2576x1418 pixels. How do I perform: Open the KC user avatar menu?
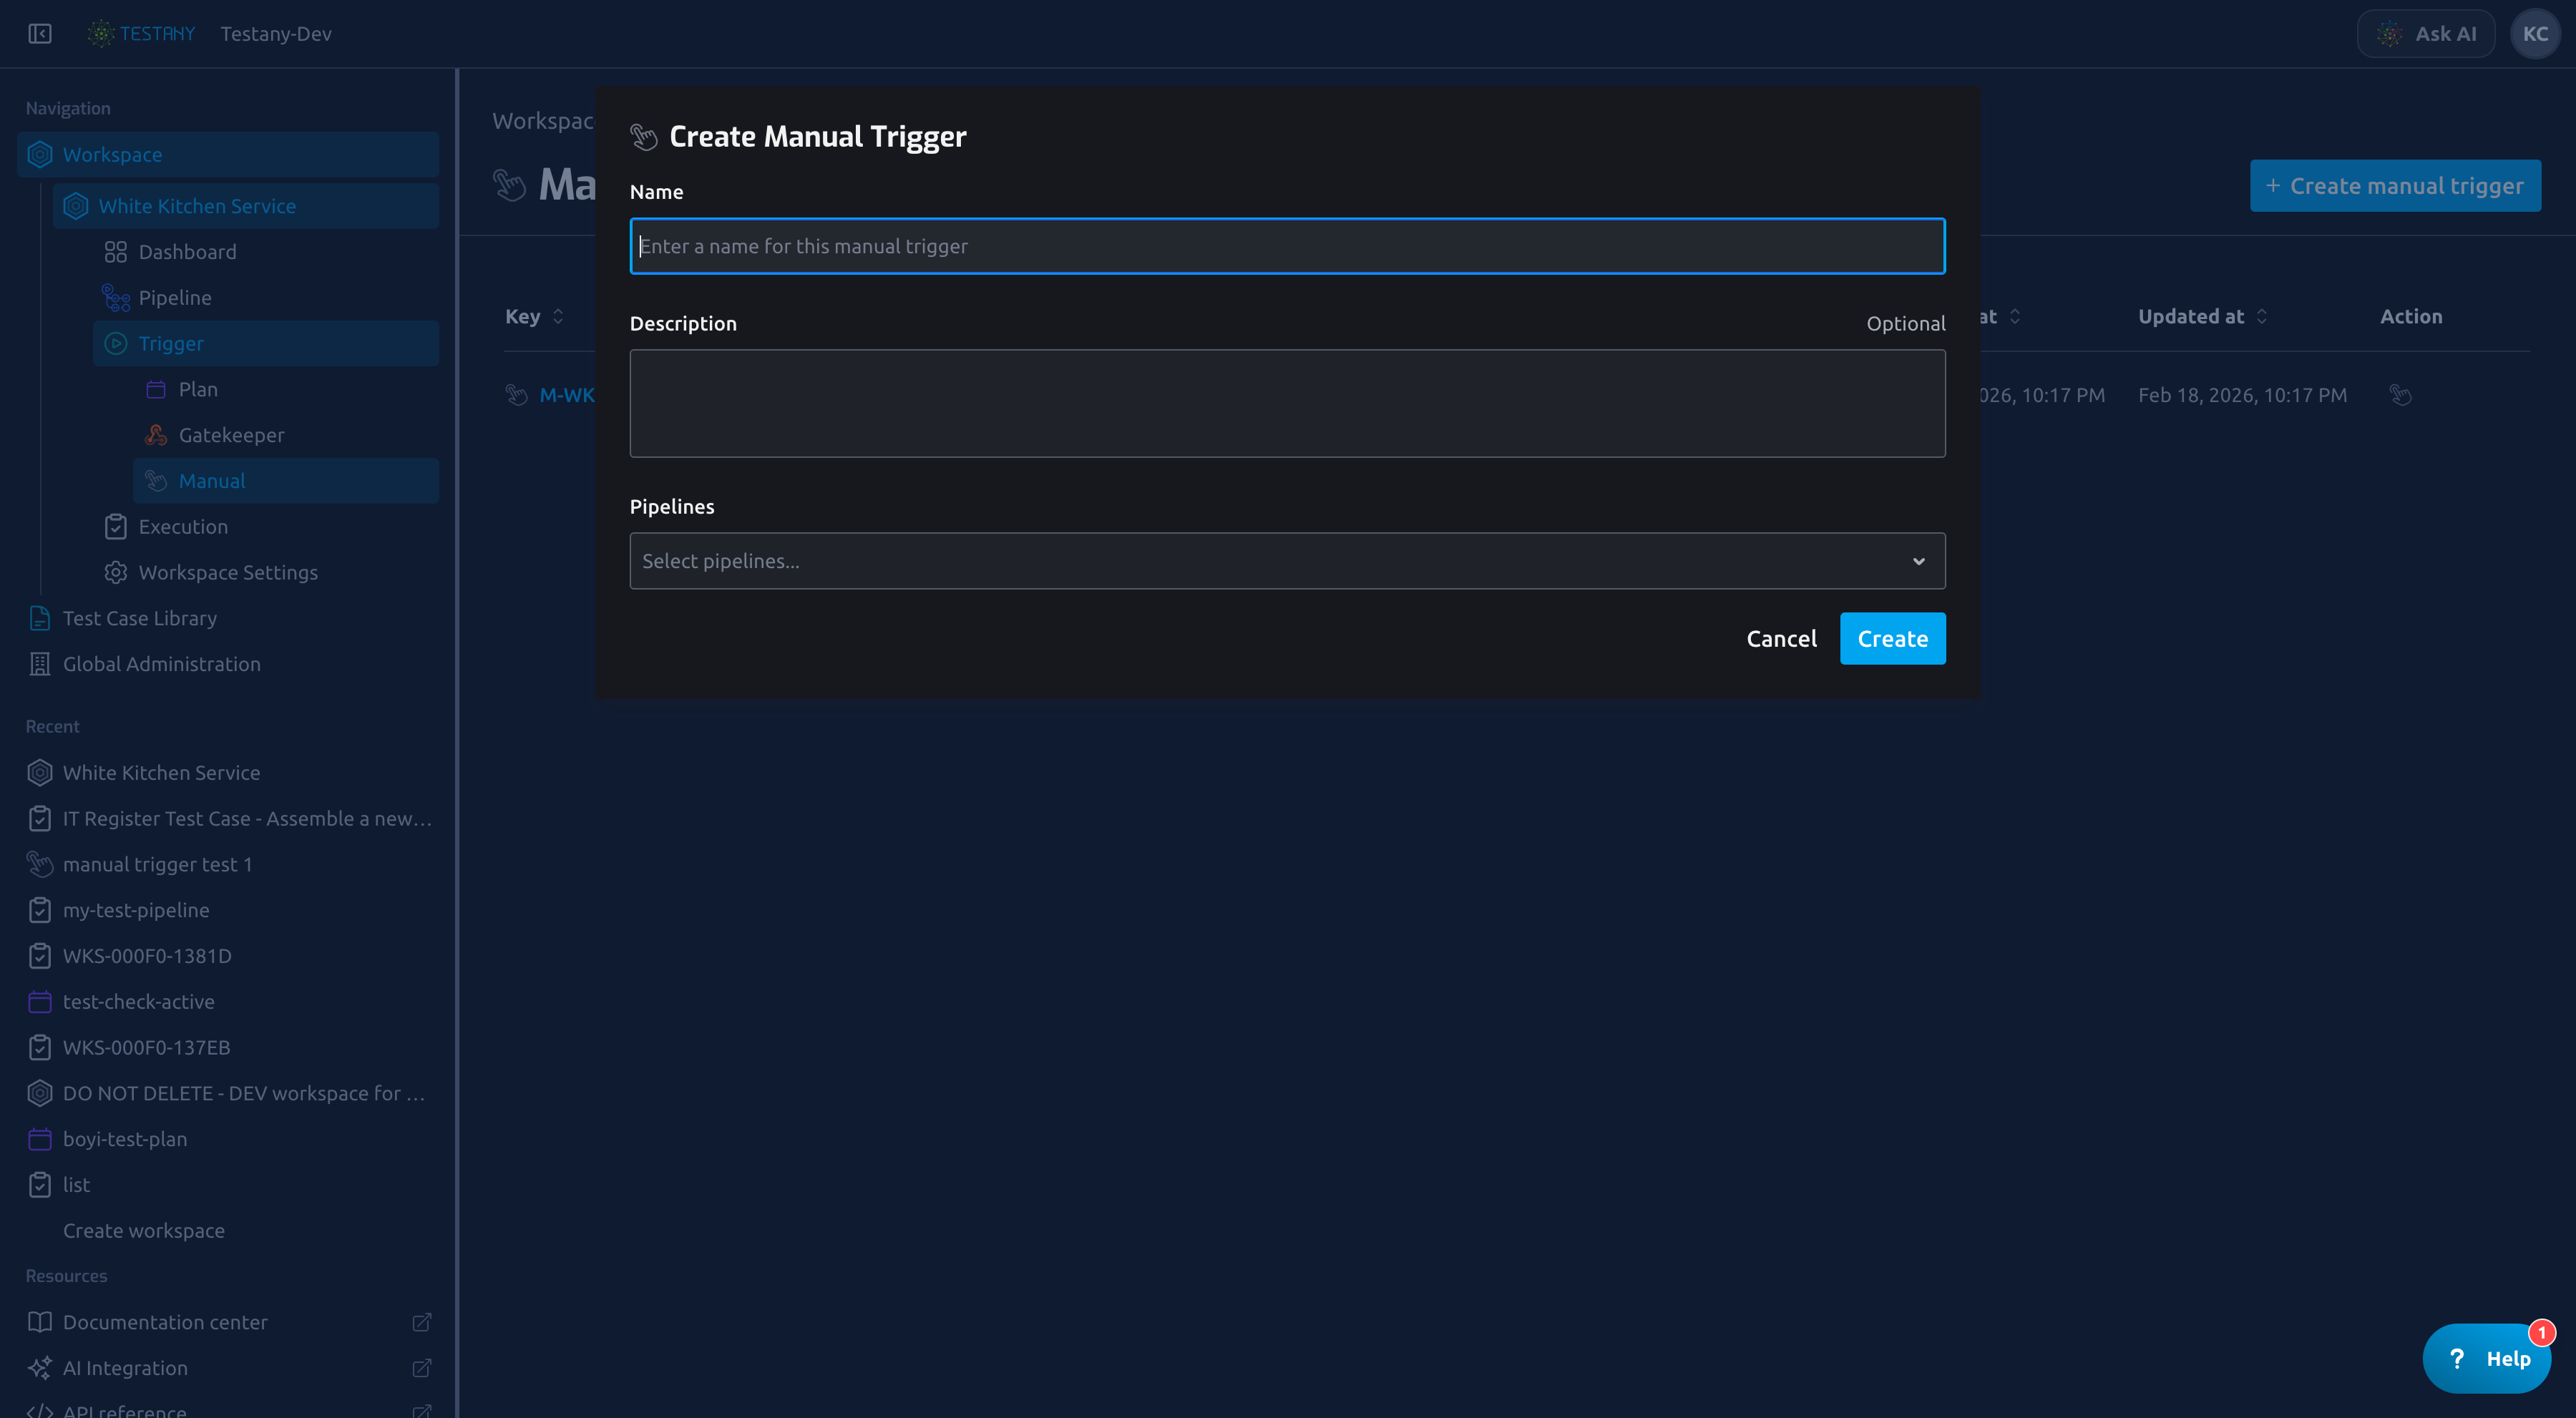click(x=2535, y=34)
